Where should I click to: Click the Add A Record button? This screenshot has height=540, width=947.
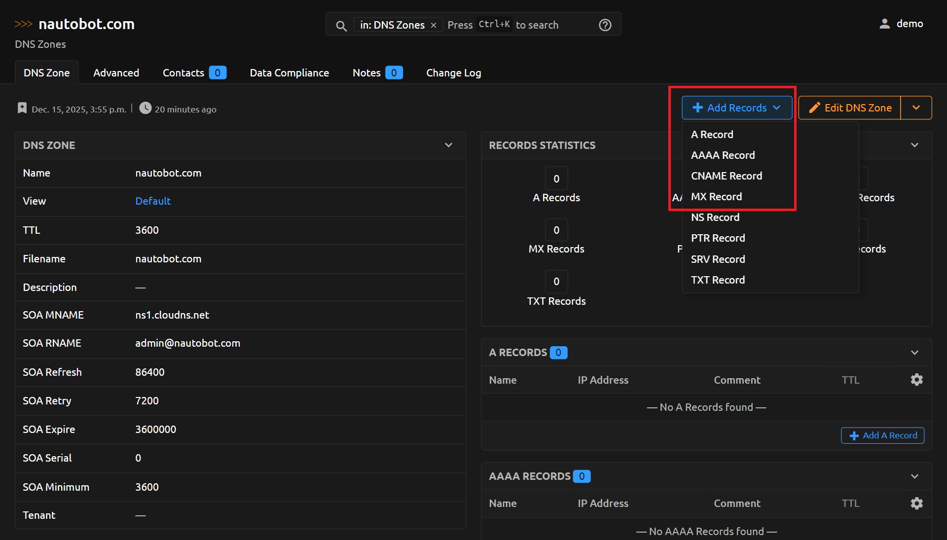click(882, 435)
